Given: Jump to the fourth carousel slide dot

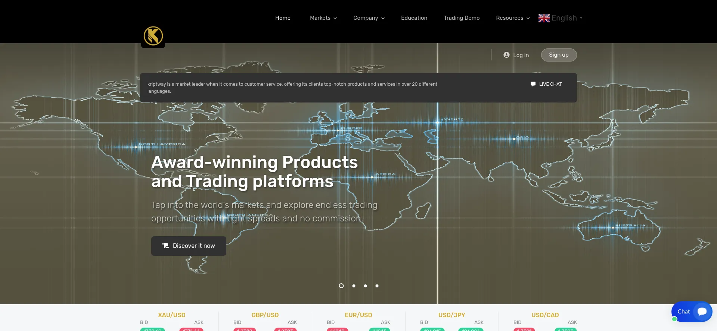Looking at the screenshot, I should point(377,286).
